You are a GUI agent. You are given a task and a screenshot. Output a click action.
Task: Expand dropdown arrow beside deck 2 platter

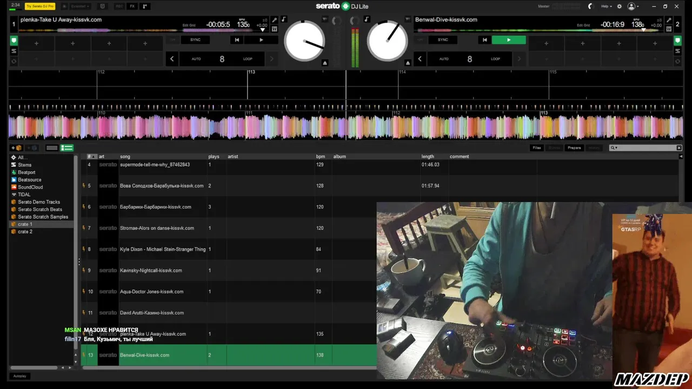(x=409, y=19)
